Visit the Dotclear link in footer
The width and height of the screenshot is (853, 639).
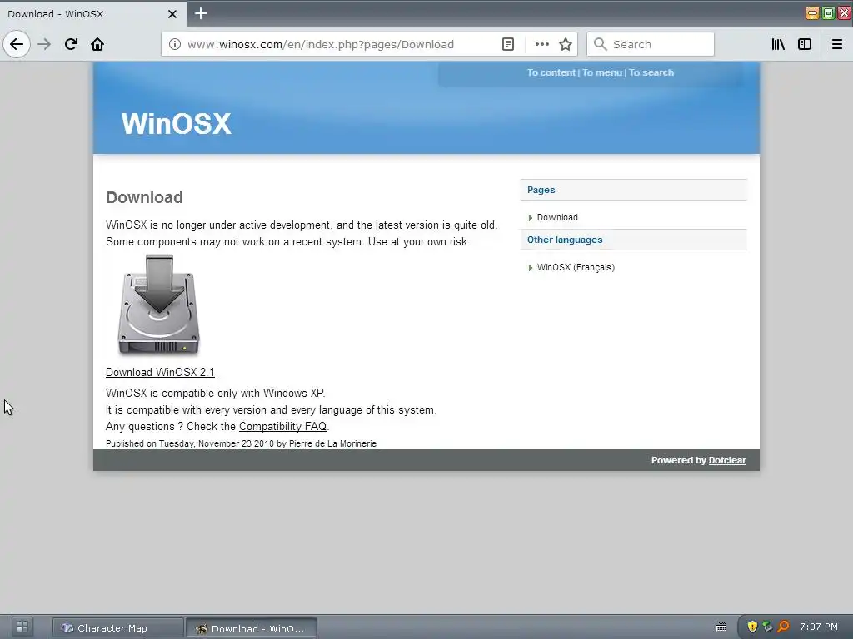click(x=726, y=460)
